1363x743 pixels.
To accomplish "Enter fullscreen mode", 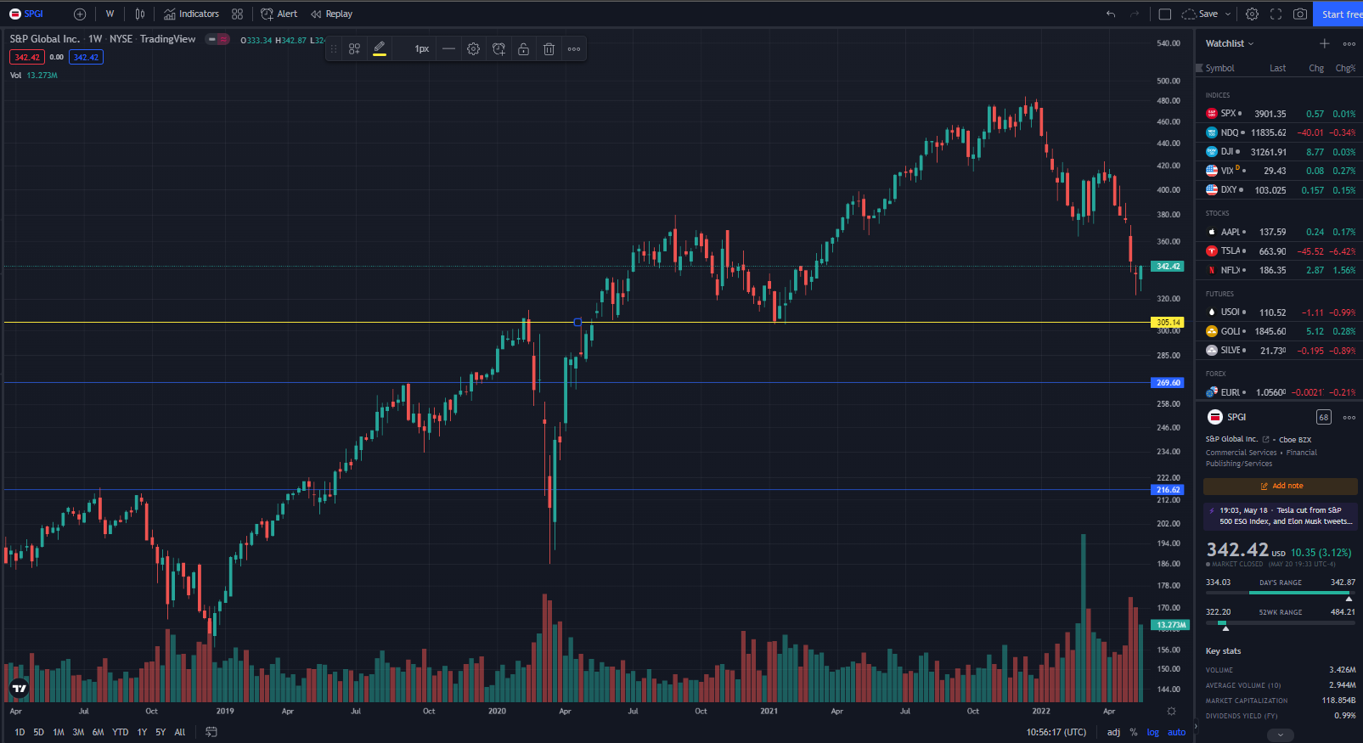I will (1276, 14).
